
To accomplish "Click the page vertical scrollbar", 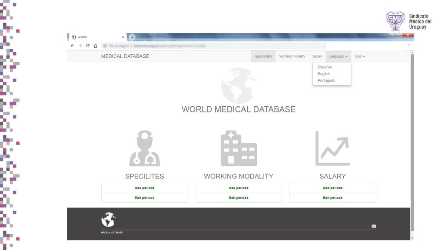I will pyautogui.click(x=412, y=142).
